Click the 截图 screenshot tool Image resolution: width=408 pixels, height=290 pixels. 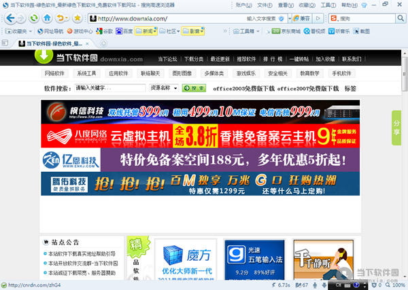point(361,31)
